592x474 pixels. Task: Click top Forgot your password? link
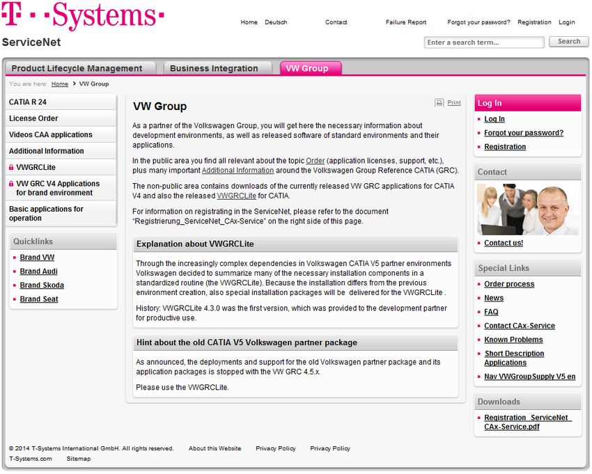click(478, 22)
